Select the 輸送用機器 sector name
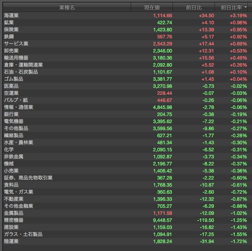The height and width of the screenshot is (251, 252). pyautogui.click(x=16, y=58)
